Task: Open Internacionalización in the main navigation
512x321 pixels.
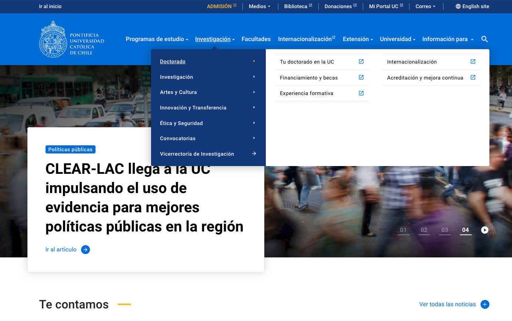Action: pos(307,39)
